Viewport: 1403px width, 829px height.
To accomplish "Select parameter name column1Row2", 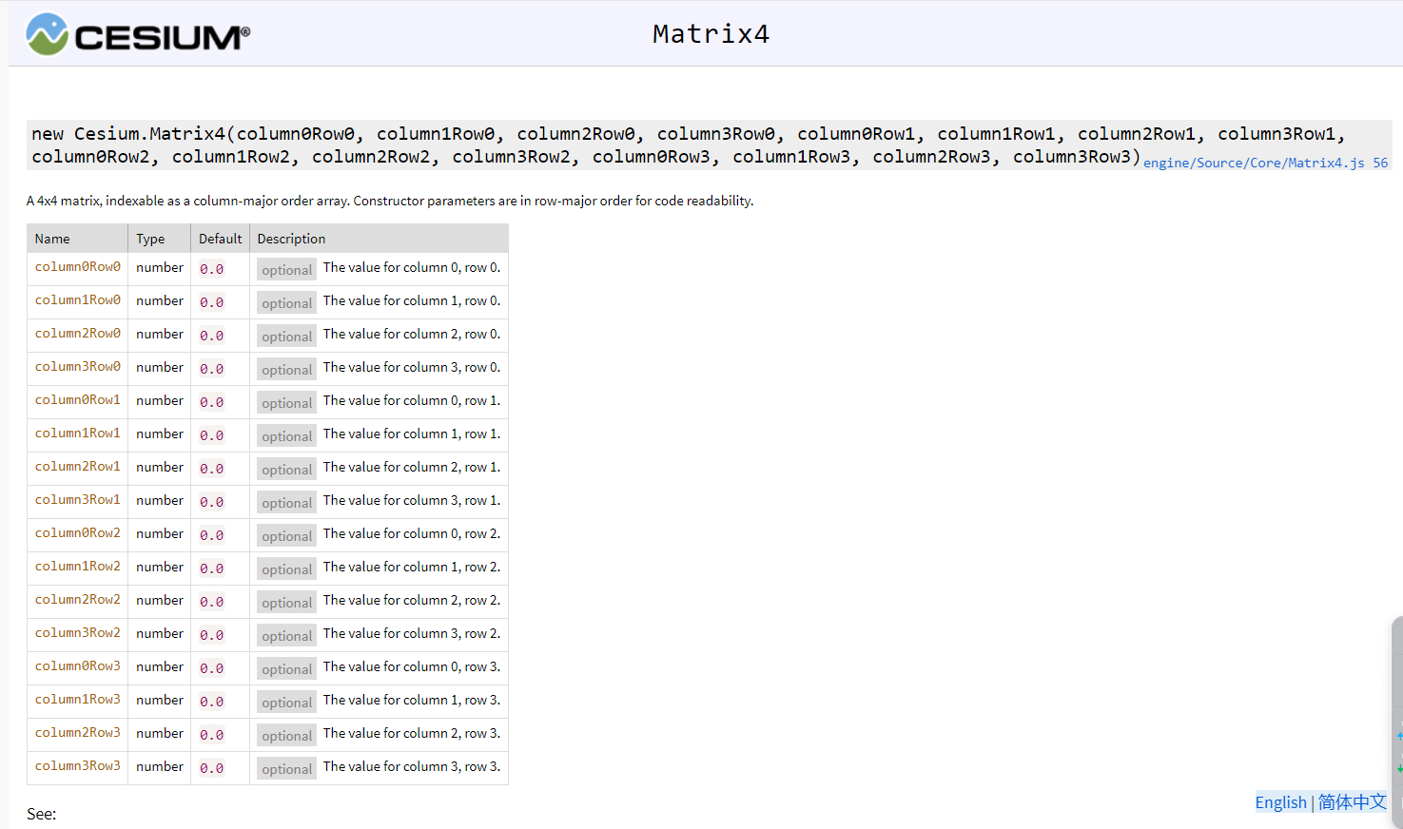I will (x=78, y=567).
